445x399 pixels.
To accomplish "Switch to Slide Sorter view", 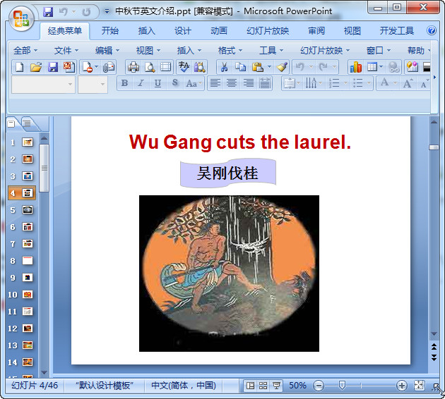I will point(263,386).
